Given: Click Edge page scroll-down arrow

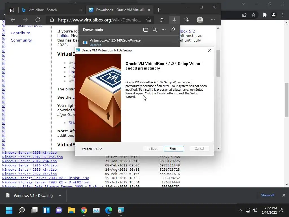Looking at the screenshot, I should coord(218,148).
